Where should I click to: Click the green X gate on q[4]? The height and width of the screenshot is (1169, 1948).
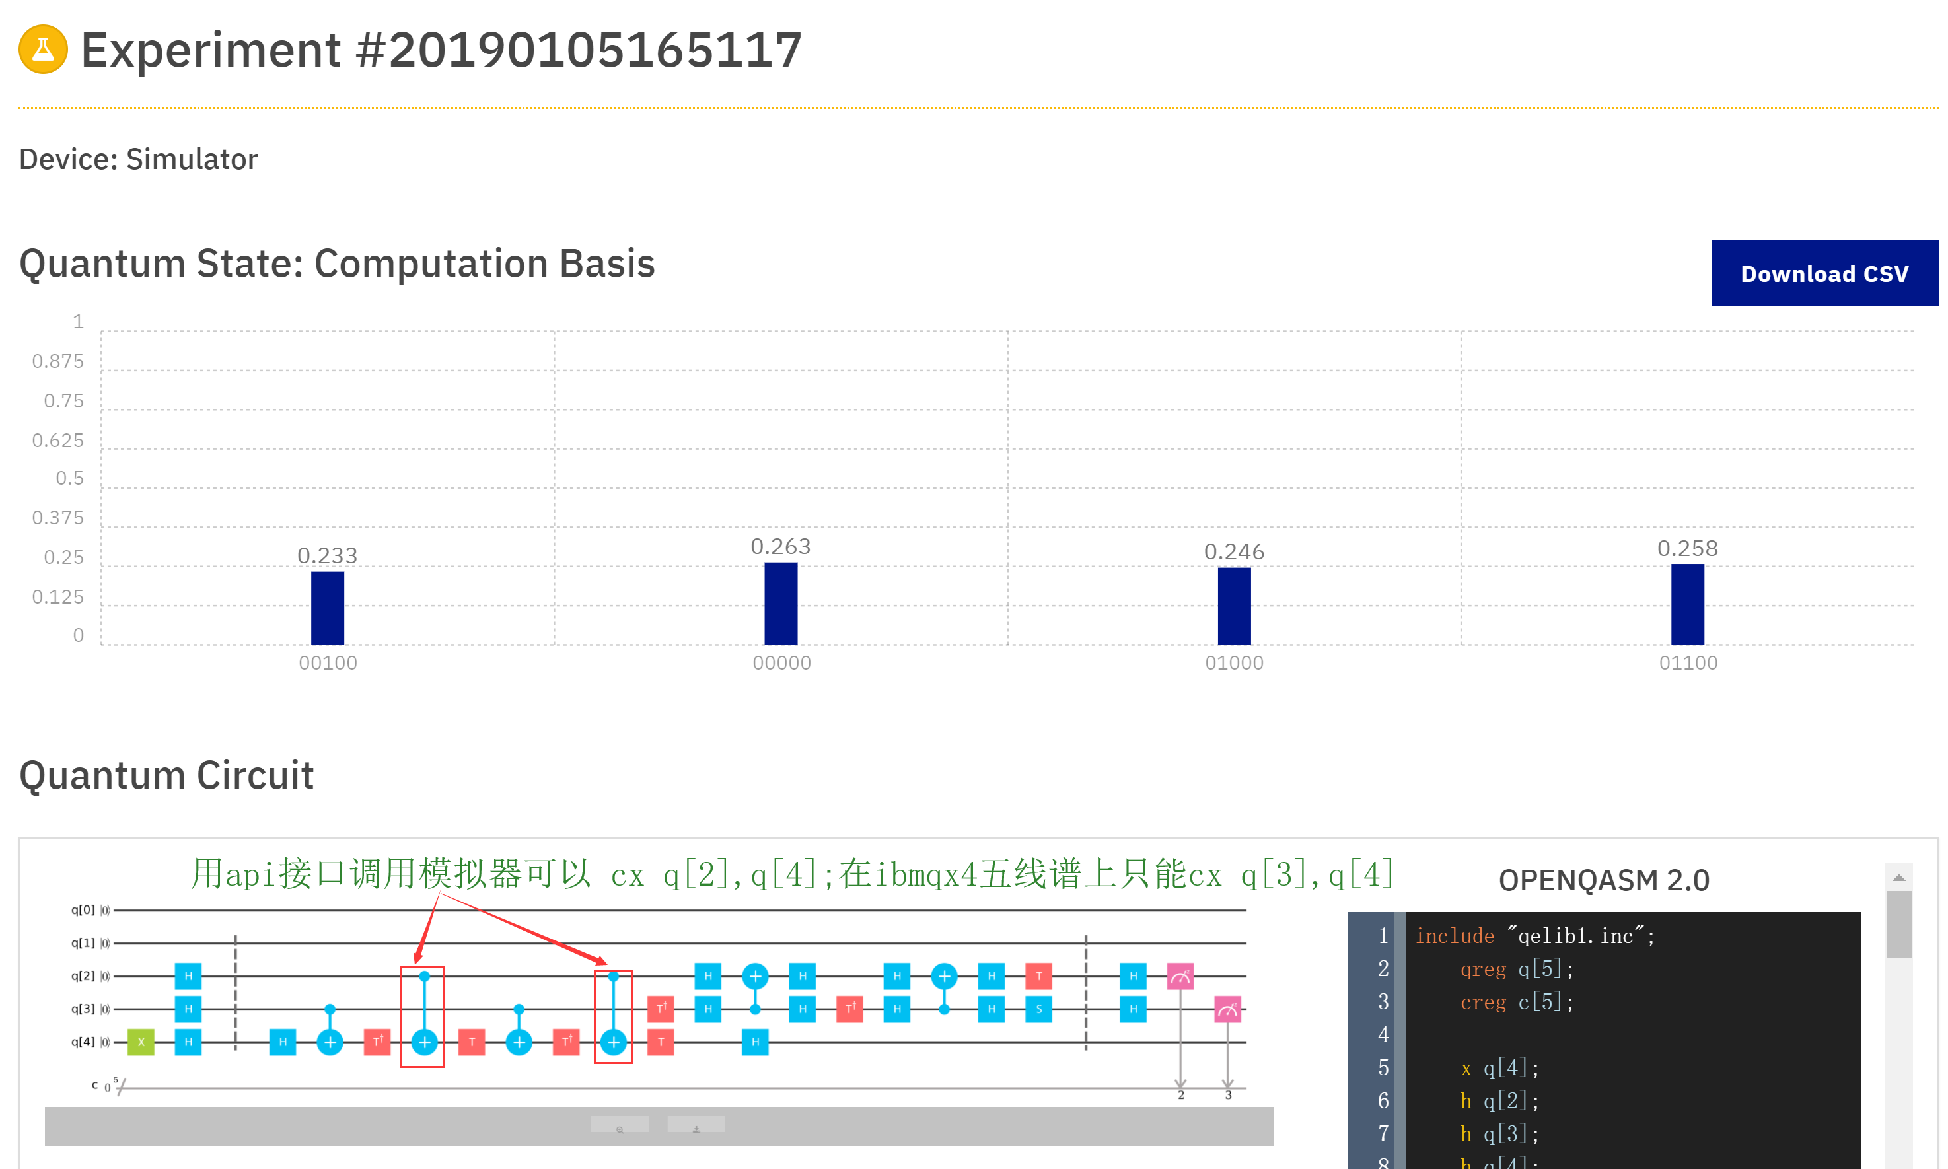coord(140,1042)
